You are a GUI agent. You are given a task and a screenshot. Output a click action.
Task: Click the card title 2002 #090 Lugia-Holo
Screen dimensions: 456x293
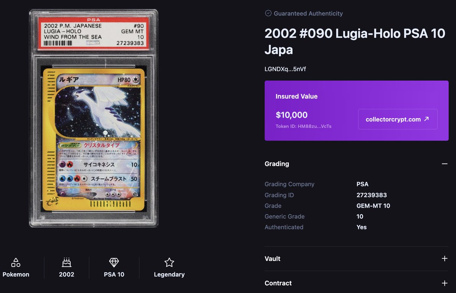[x=355, y=41]
